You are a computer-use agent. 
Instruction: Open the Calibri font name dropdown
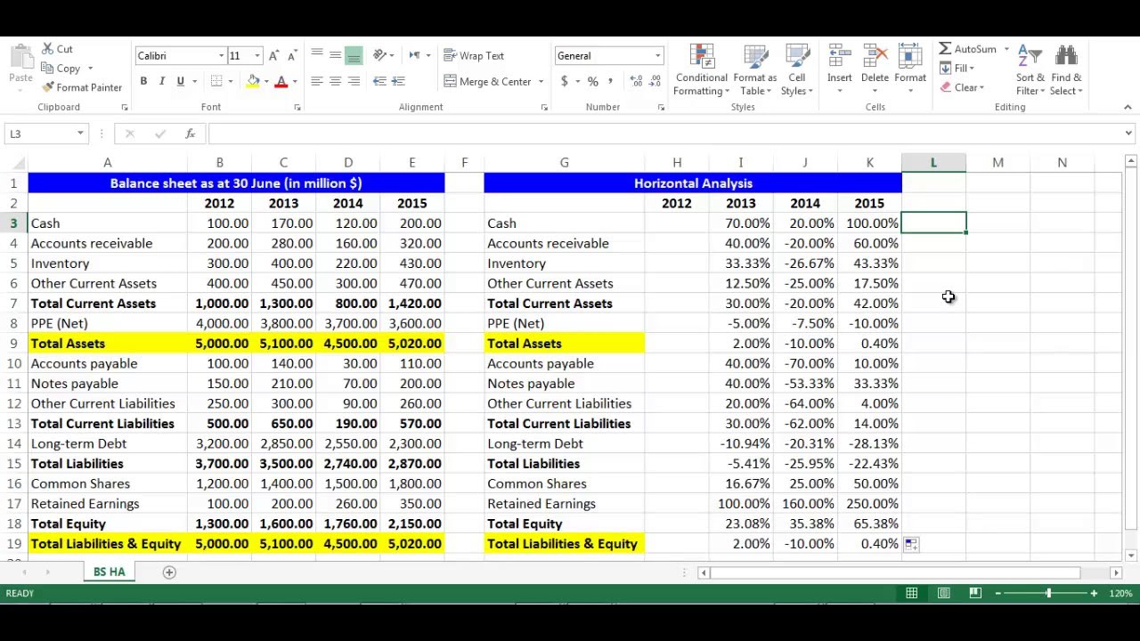221,56
